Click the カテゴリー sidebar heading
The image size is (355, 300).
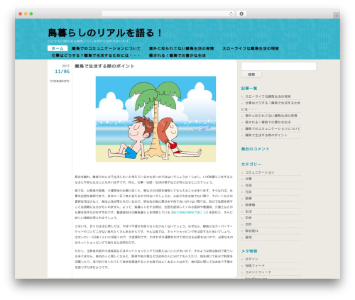point(251,164)
